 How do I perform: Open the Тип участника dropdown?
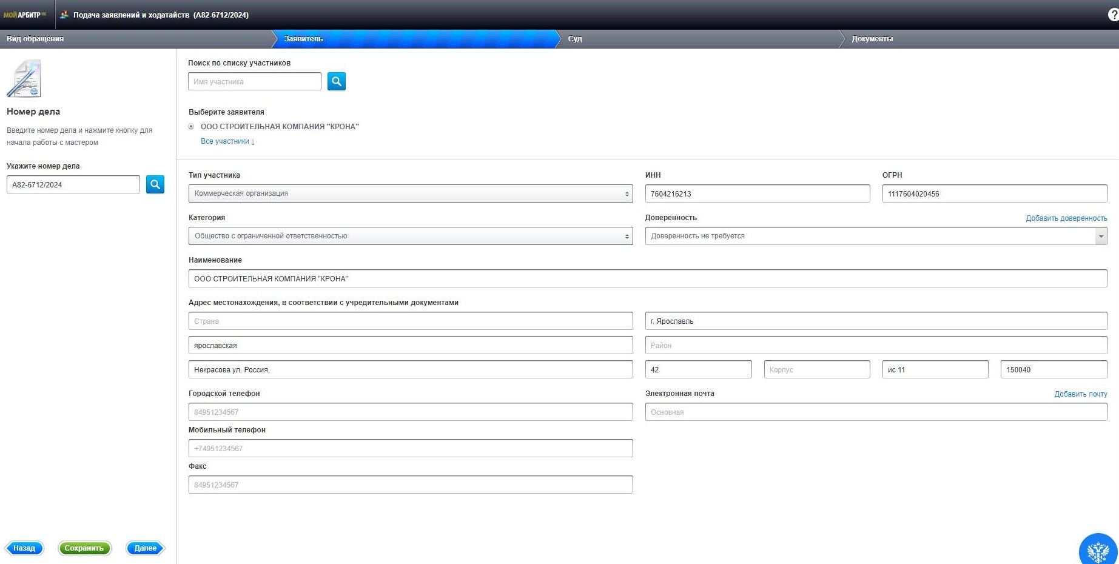(x=411, y=193)
